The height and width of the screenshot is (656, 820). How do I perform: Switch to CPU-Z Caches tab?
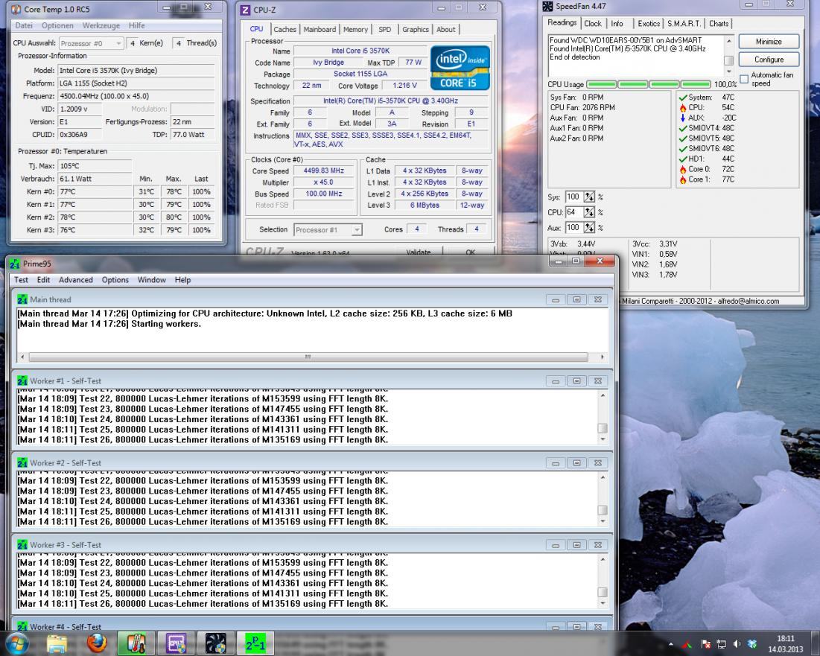(x=285, y=30)
